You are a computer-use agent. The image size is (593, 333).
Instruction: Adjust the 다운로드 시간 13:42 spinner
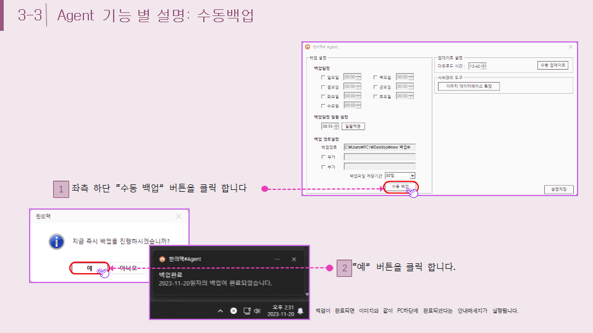(483, 66)
